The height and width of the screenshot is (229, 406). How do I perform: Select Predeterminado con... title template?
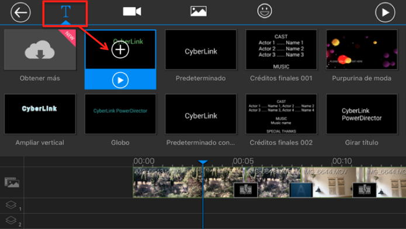pos(201,114)
